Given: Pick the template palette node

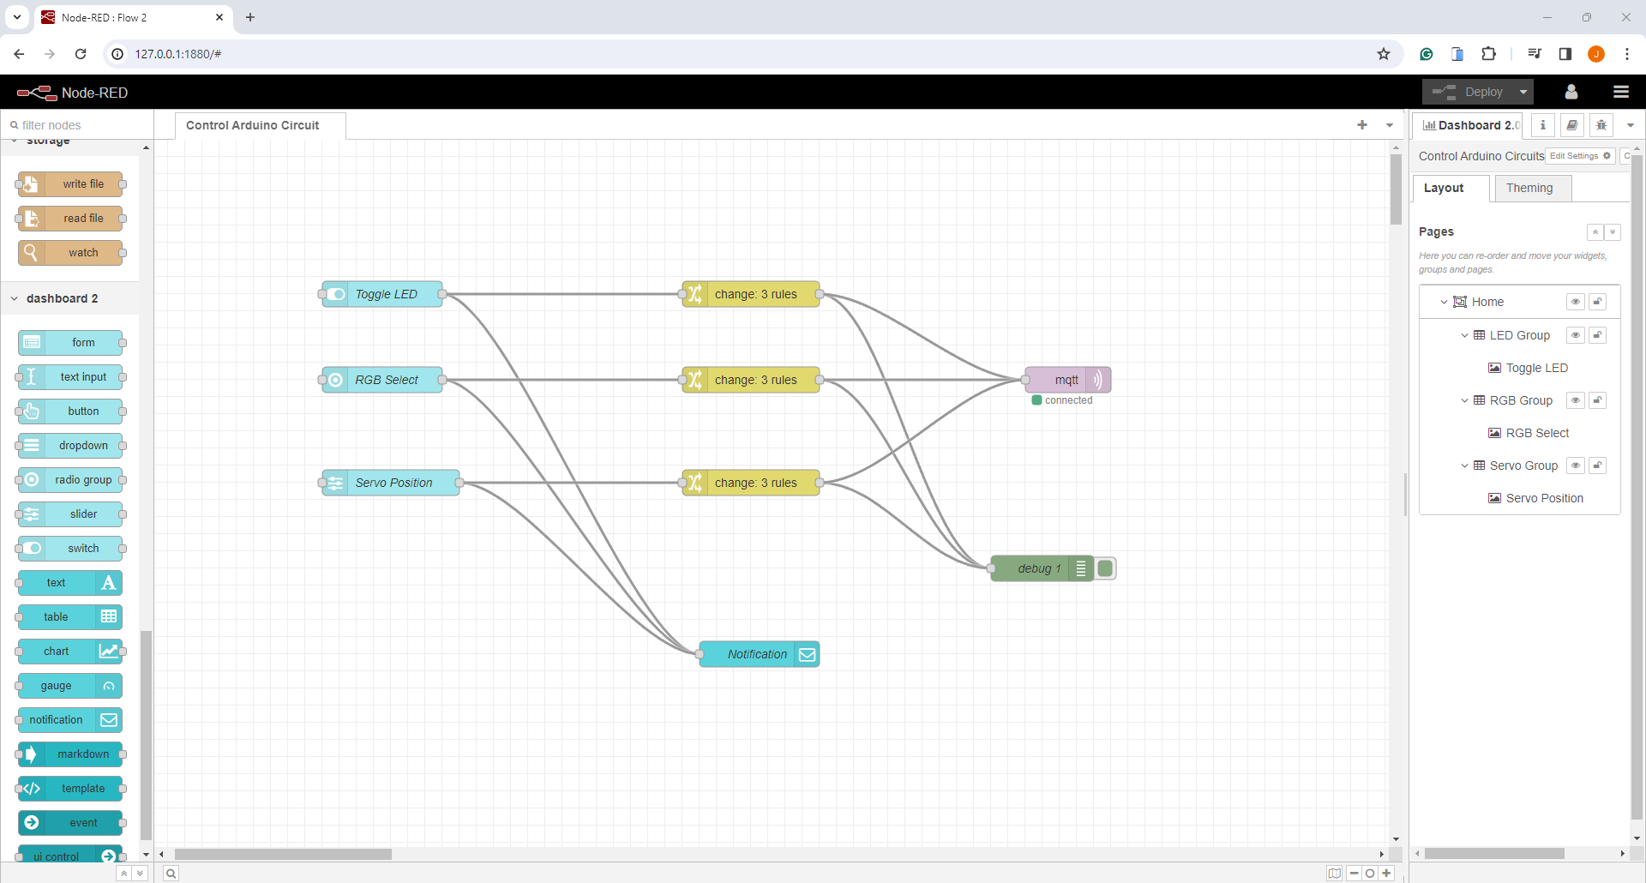Looking at the screenshot, I should coord(70,789).
